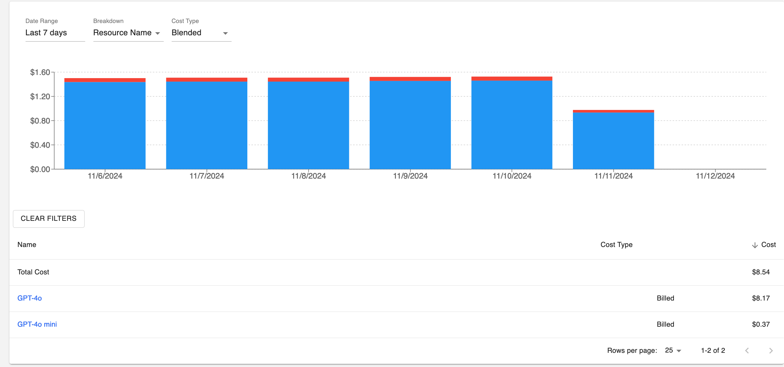The width and height of the screenshot is (784, 367).
Task: Click the sort arrow beside Cost header
Action: click(755, 245)
